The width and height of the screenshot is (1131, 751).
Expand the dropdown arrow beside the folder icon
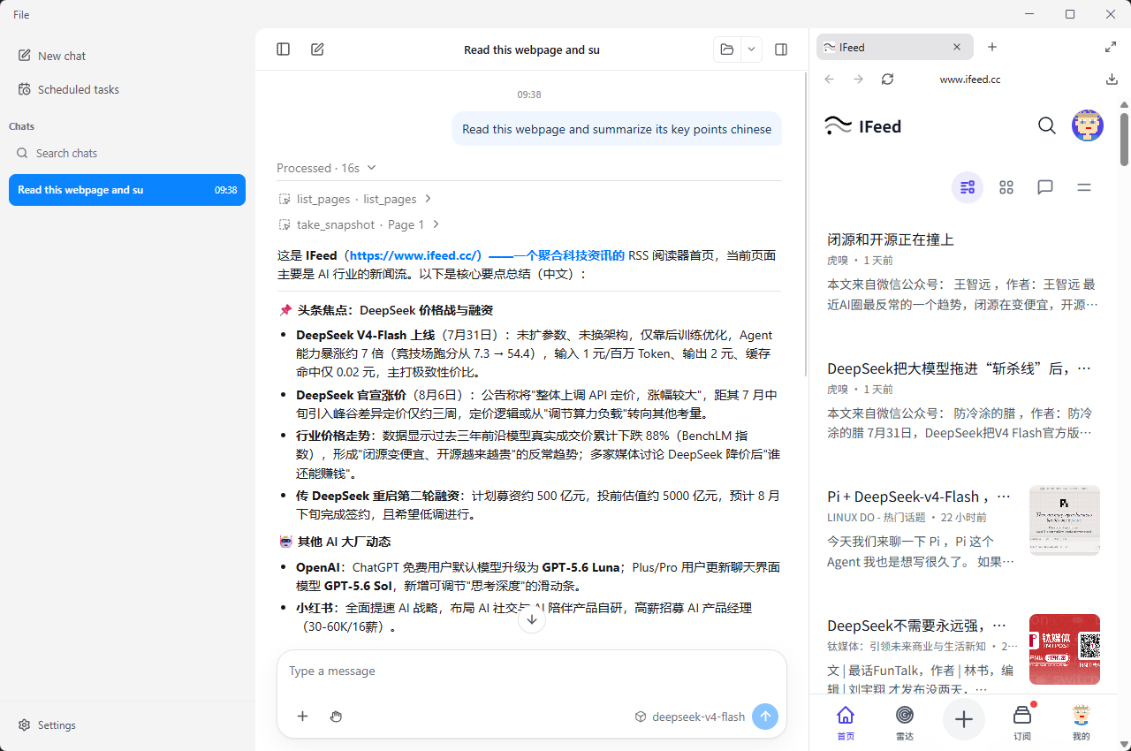[x=751, y=49]
